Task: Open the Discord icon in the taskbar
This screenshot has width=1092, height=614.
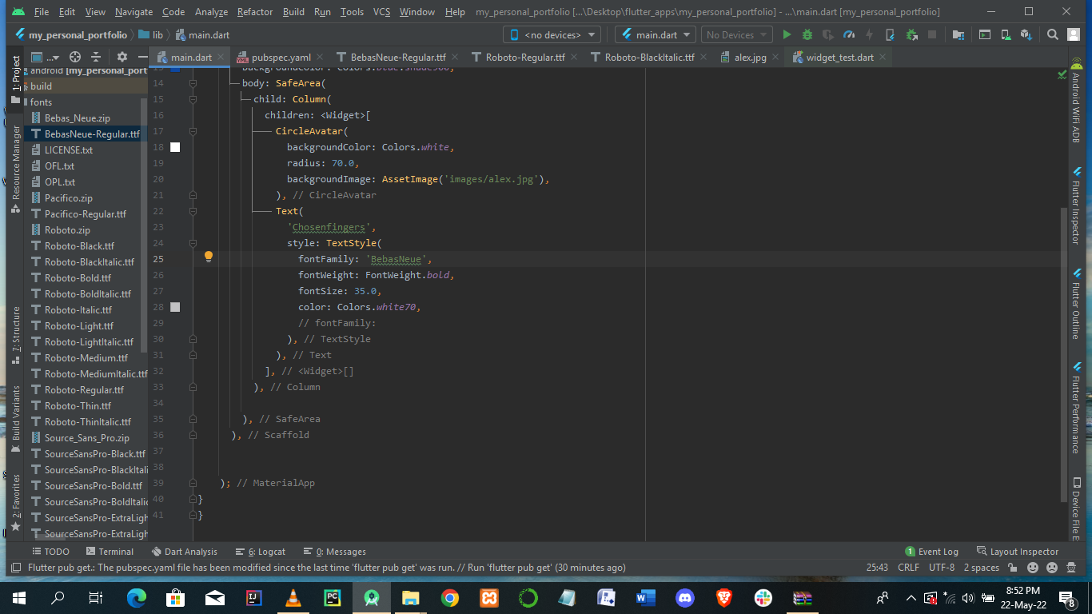Action: click(685, 597)
